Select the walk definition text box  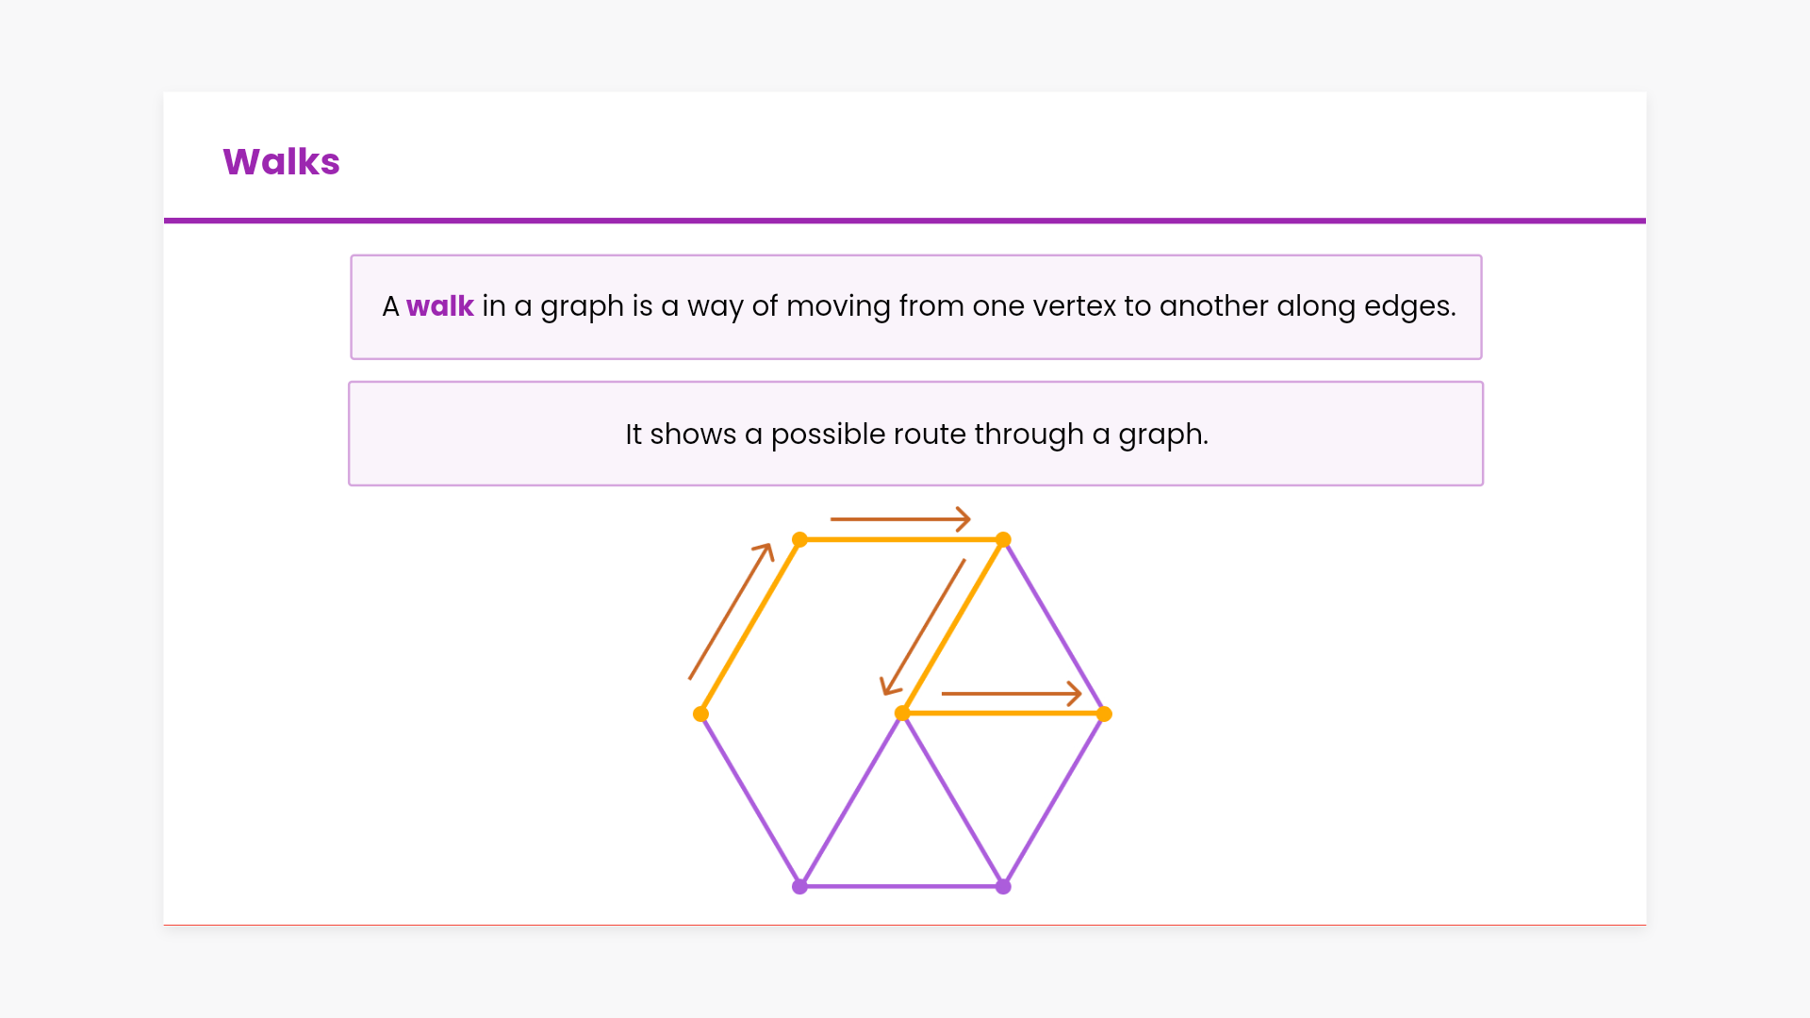point(915,307)
